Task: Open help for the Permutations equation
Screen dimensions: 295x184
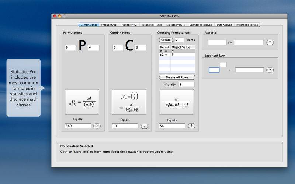Action: [97, 126]
